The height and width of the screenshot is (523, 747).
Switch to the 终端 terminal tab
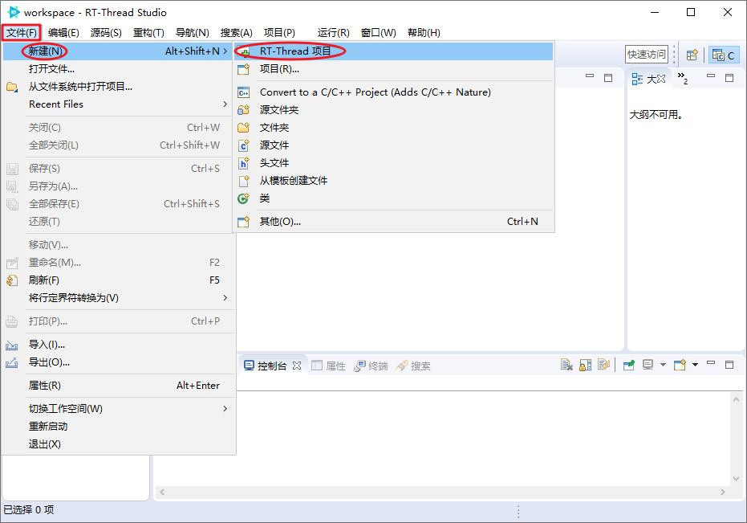tap(371, 366)
